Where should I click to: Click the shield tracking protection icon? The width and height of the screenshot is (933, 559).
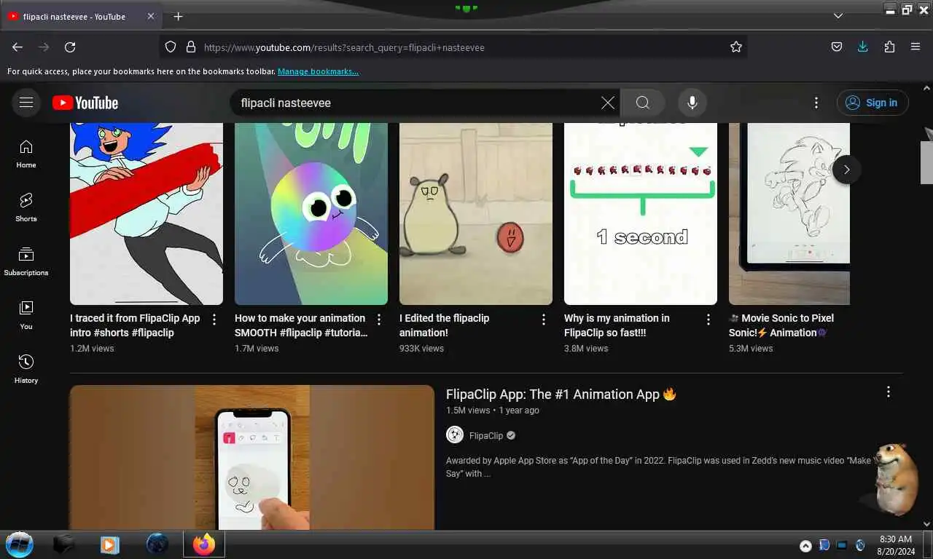[171, 47]
